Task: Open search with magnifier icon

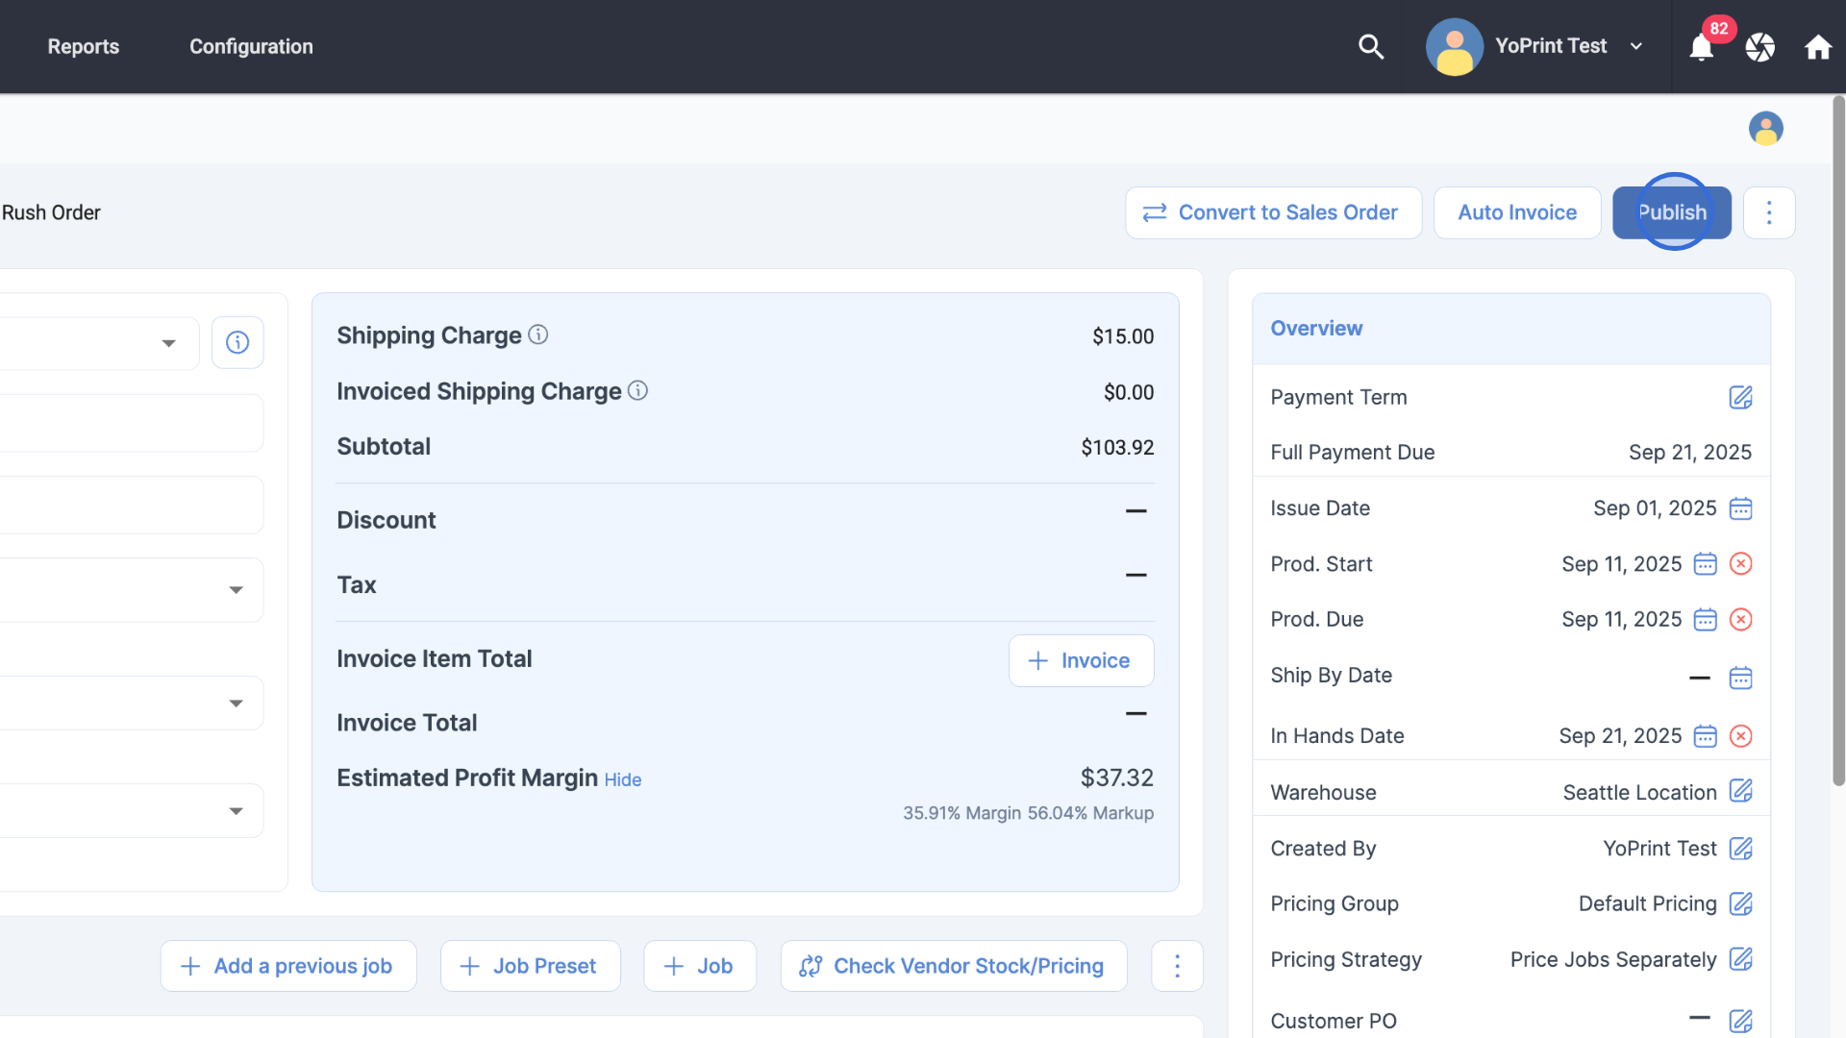Action: coord(1371,46)
